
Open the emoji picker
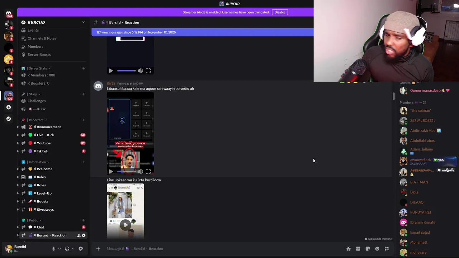pyautogui.click(x=377, y=249)
